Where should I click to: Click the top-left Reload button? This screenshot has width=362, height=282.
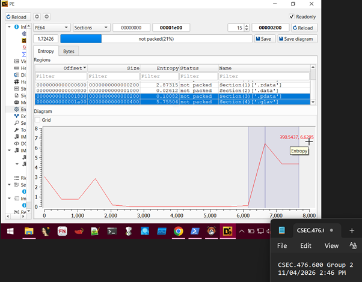(18, 17)
